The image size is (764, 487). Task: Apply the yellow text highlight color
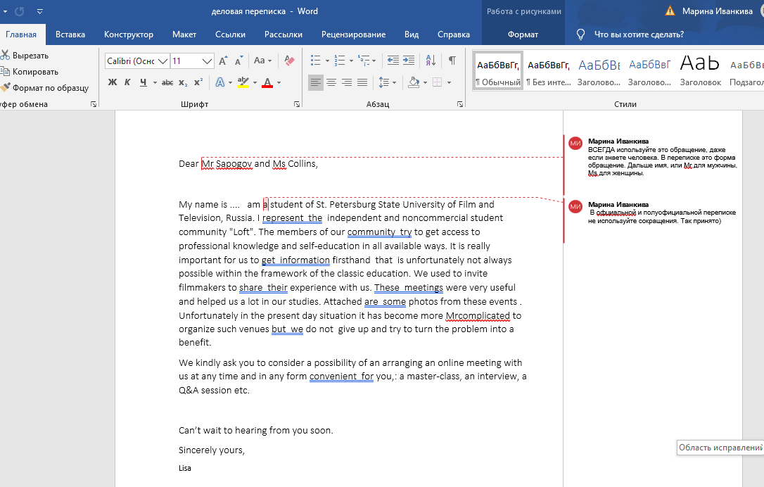coord(243,82)
